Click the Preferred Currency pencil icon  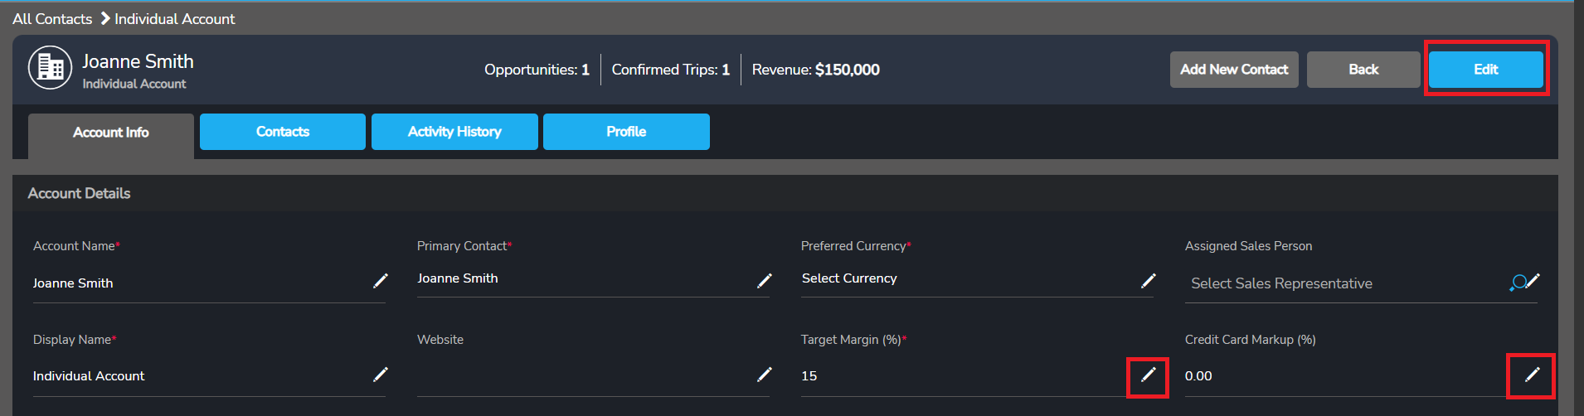click(1149, 281)
